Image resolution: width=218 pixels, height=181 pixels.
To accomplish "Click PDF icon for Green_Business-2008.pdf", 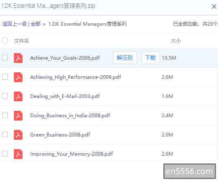I will point(18,135).
